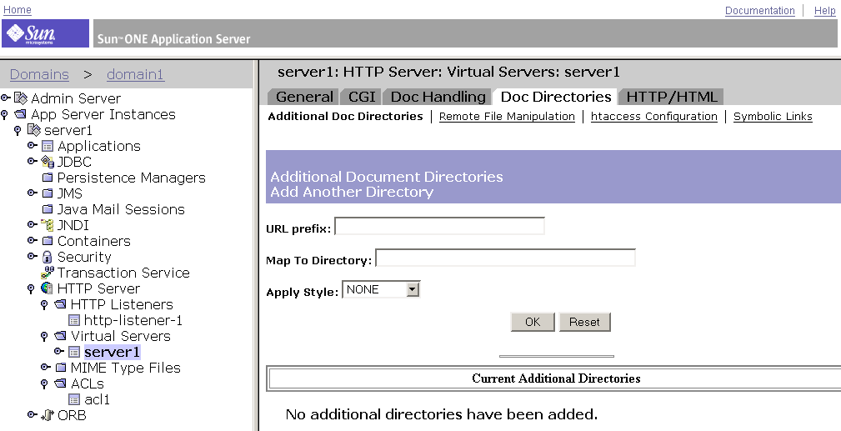Click the Java Mail Sessions folder icon
Screen dimensions: 841x431
pyautogui.click(x=48, y=209)
